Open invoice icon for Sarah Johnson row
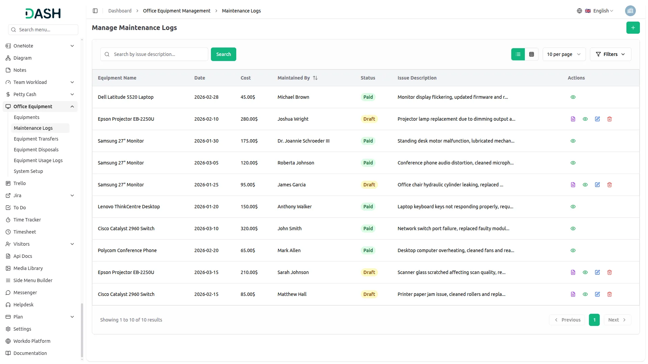The width and height of the screenshot is (648, 364). [573, 272]
